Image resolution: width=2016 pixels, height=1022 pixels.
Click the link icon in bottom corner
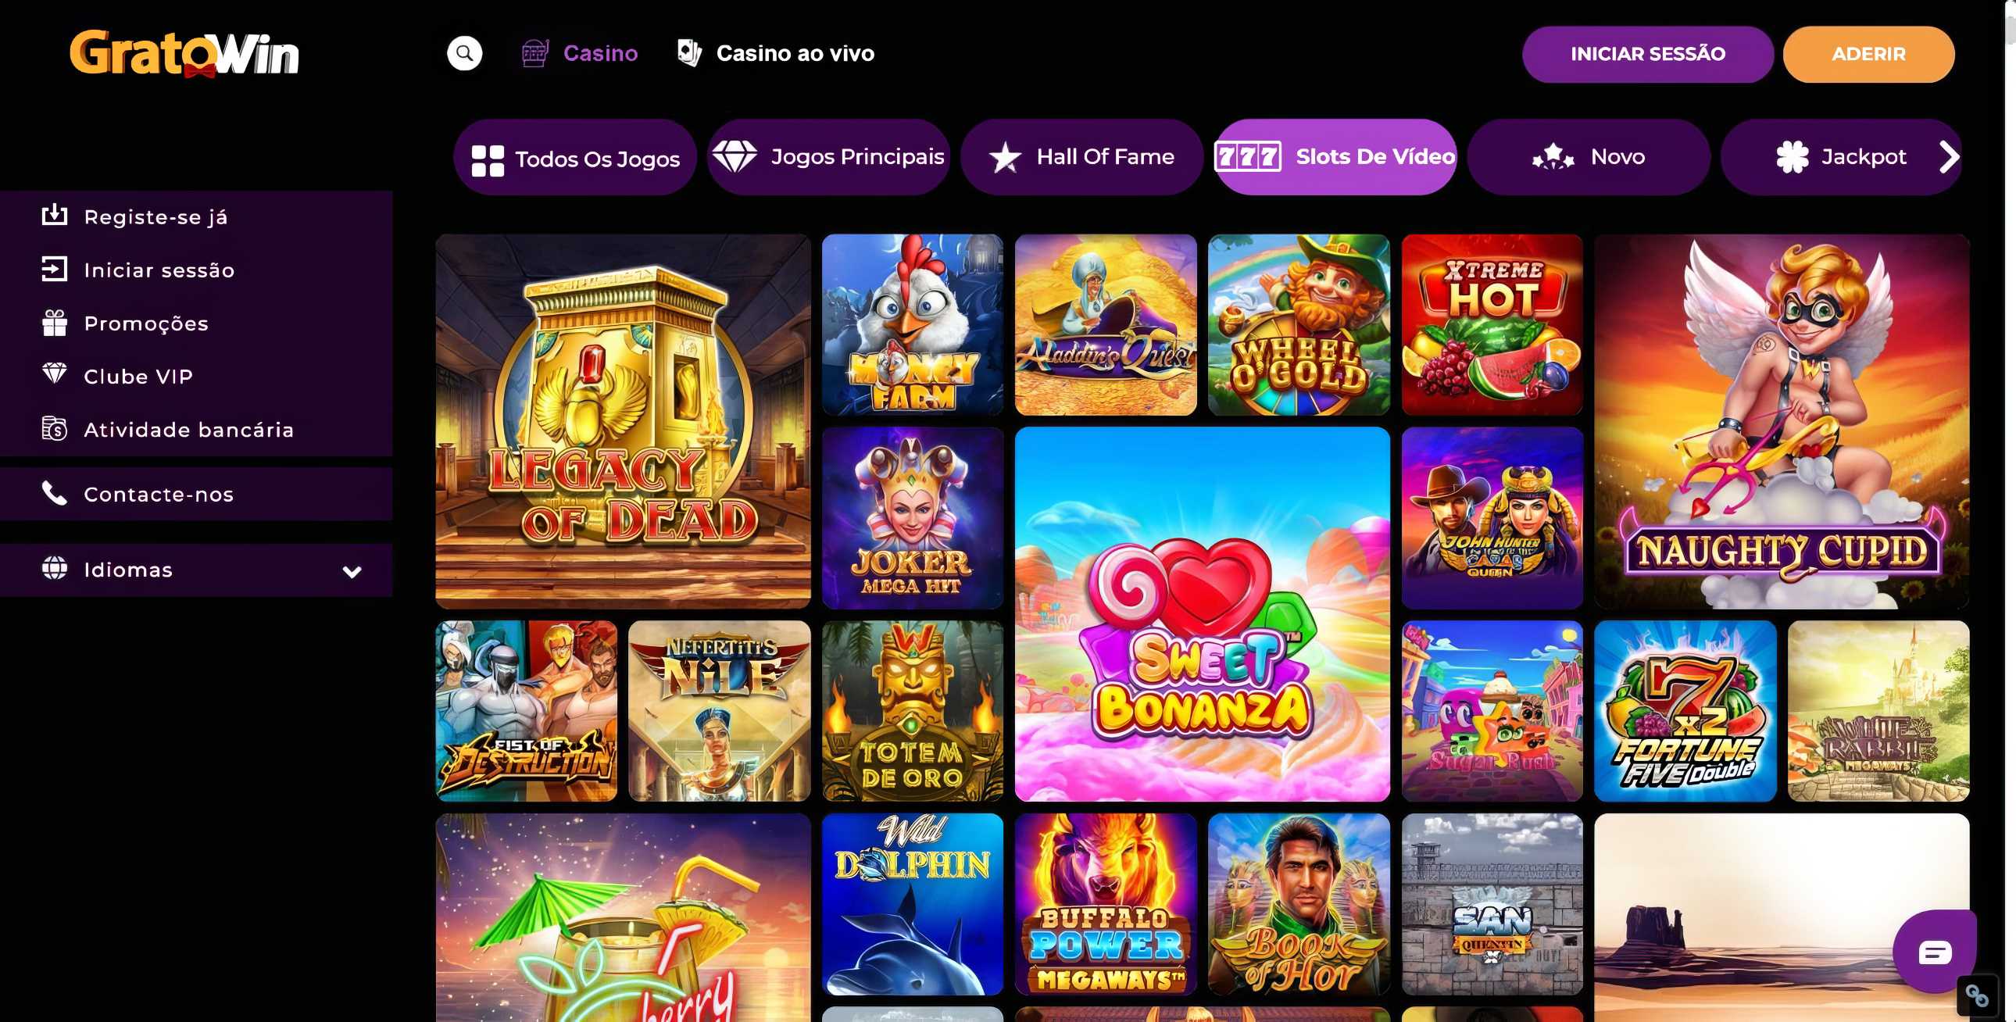1977,995
